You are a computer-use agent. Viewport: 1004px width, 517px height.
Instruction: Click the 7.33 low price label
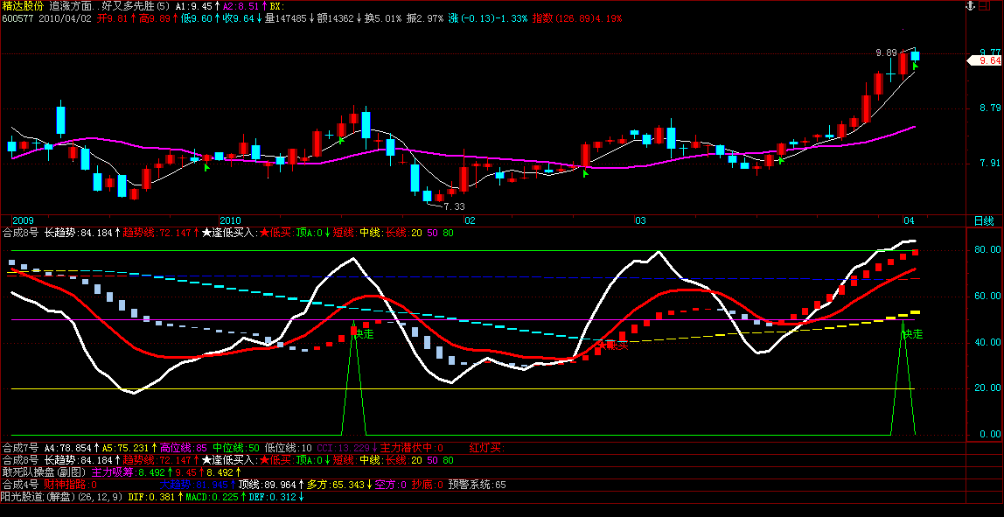454,206
